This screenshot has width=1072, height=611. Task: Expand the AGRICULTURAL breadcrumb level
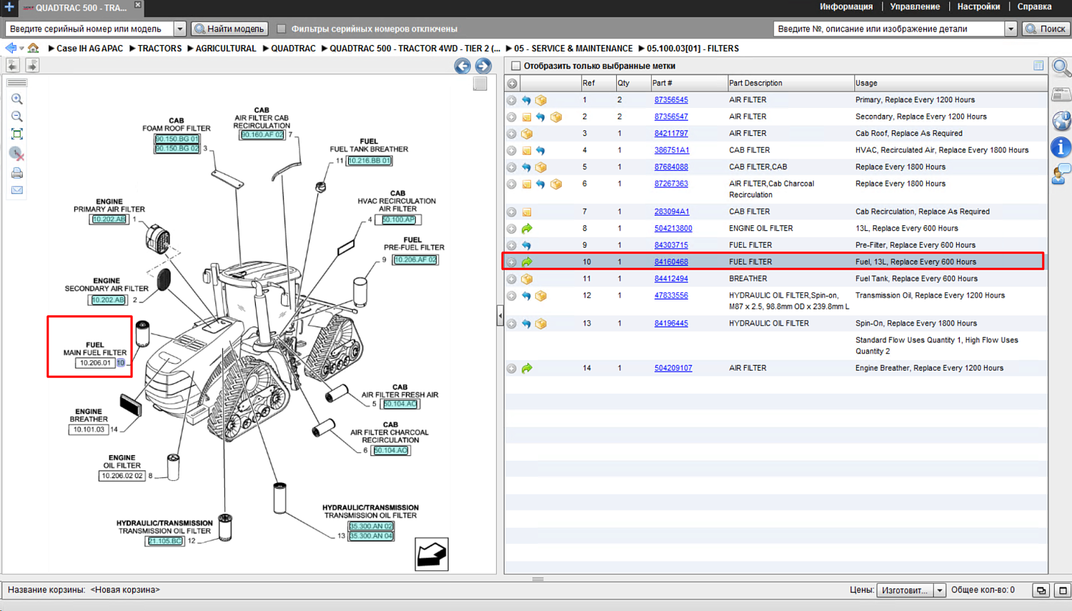click(190, 49)
